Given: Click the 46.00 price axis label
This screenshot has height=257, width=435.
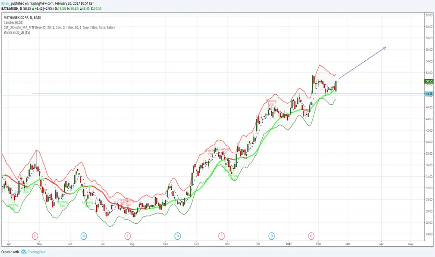Looking at the screenshot, I should click(x=429, y=107).
